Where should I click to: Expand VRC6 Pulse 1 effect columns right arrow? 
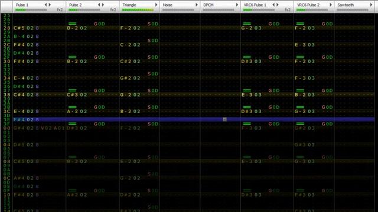(278, 5)
